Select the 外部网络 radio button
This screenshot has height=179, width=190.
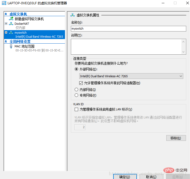pyautogui.click(x=76, y=69)
